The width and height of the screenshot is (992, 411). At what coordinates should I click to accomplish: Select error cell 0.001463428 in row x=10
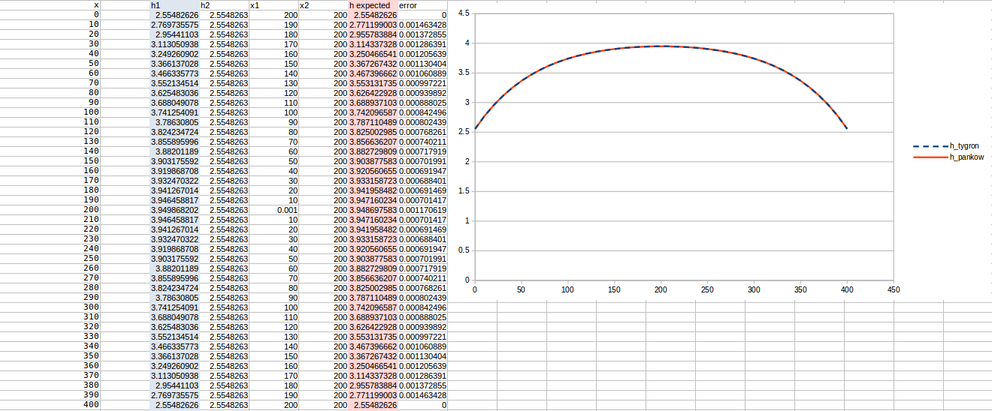tap(422, 25)
